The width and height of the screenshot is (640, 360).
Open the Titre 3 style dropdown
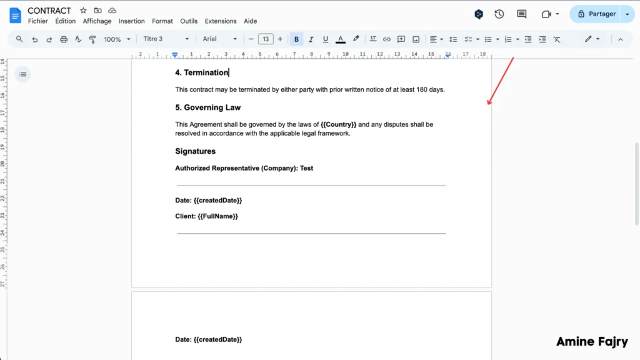coord(166,39)
